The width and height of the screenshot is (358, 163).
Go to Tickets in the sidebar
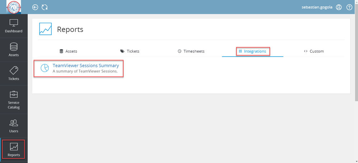14,73
